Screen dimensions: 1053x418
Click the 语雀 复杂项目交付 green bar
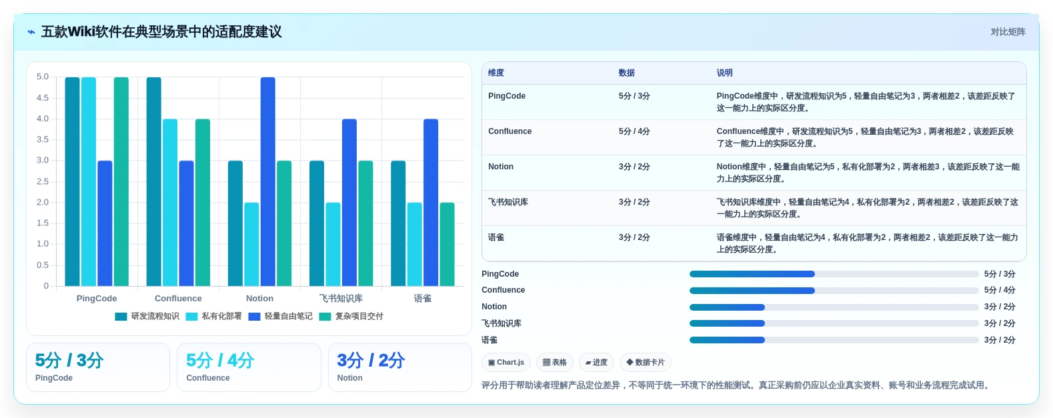(447, 244)
